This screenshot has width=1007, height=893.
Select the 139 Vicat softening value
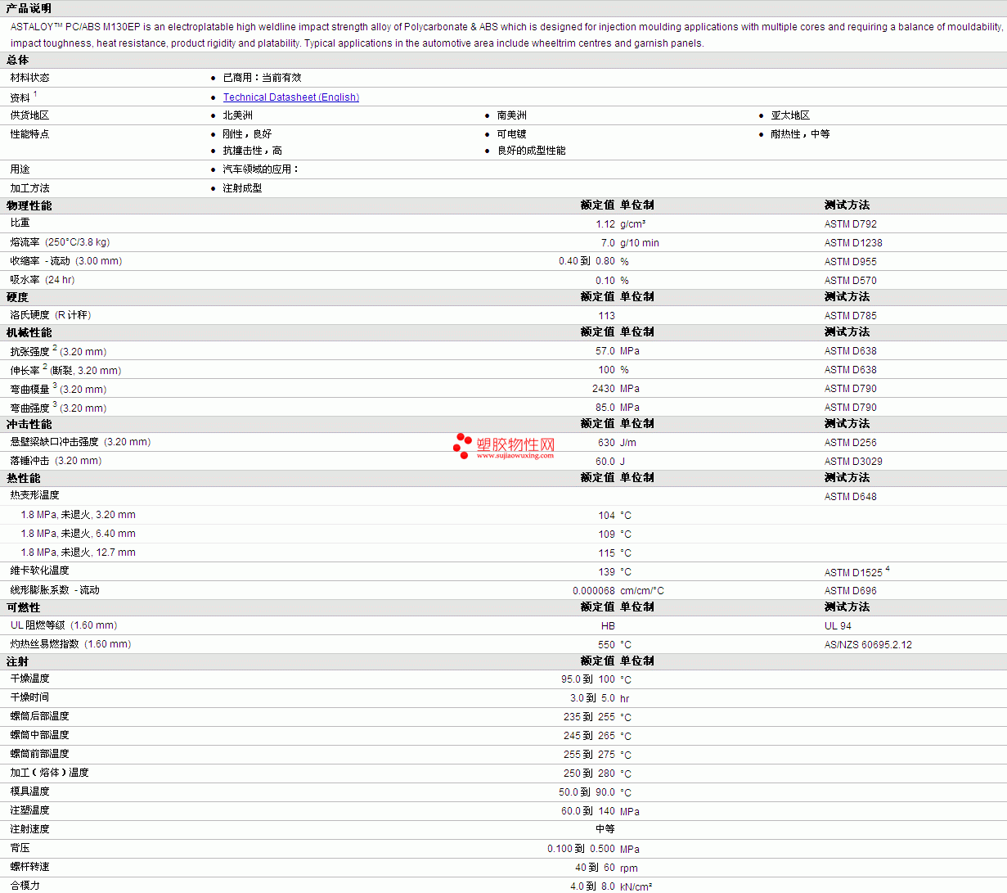[606, 572]
